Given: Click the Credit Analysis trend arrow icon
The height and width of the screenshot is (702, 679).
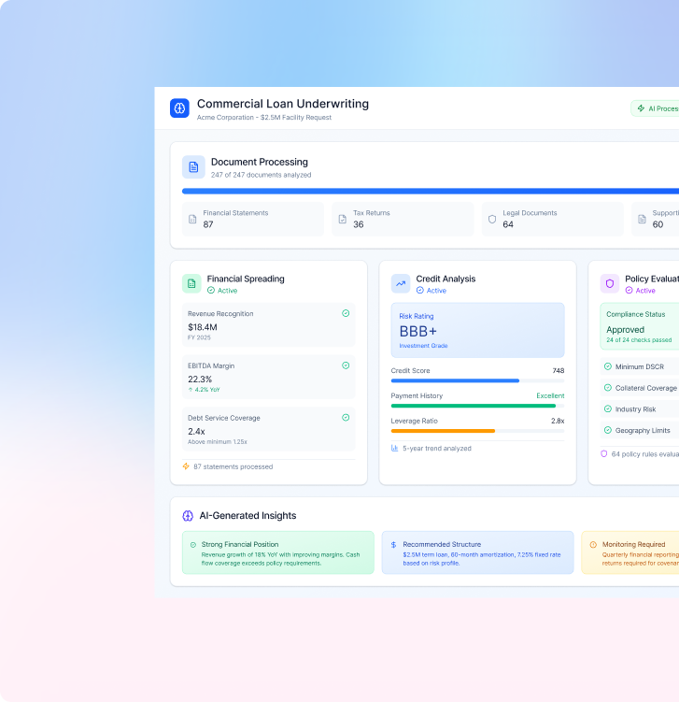Looking at the screenshot, I should (401, 283).
